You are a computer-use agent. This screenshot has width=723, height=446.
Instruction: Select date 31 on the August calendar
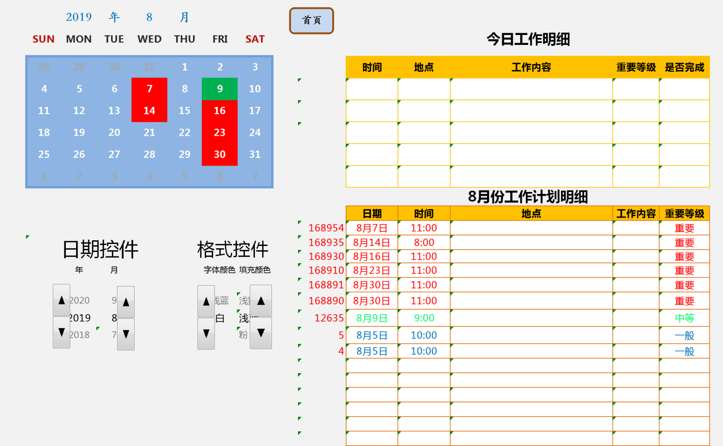click(255, 154)
